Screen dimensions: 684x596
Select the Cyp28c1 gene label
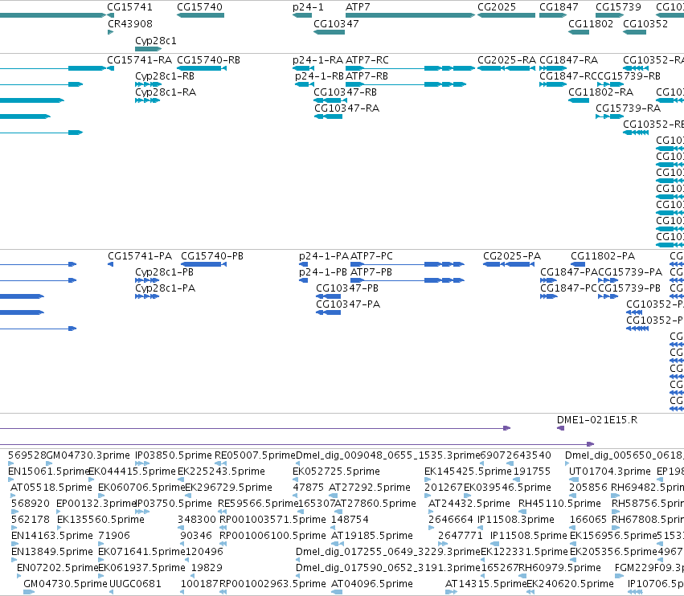(x=156, y=40)
